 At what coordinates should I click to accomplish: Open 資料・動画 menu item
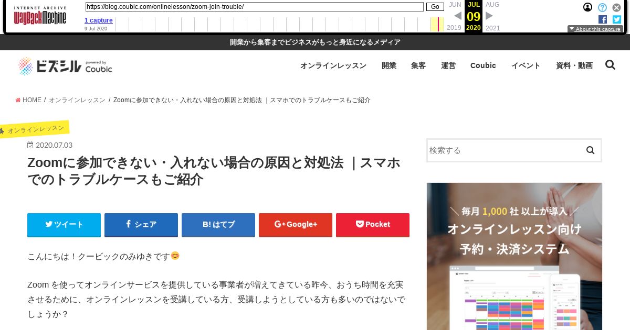pos(574,65)
